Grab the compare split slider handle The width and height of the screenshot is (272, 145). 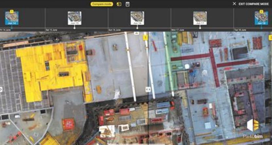click(x=148, y=89)
